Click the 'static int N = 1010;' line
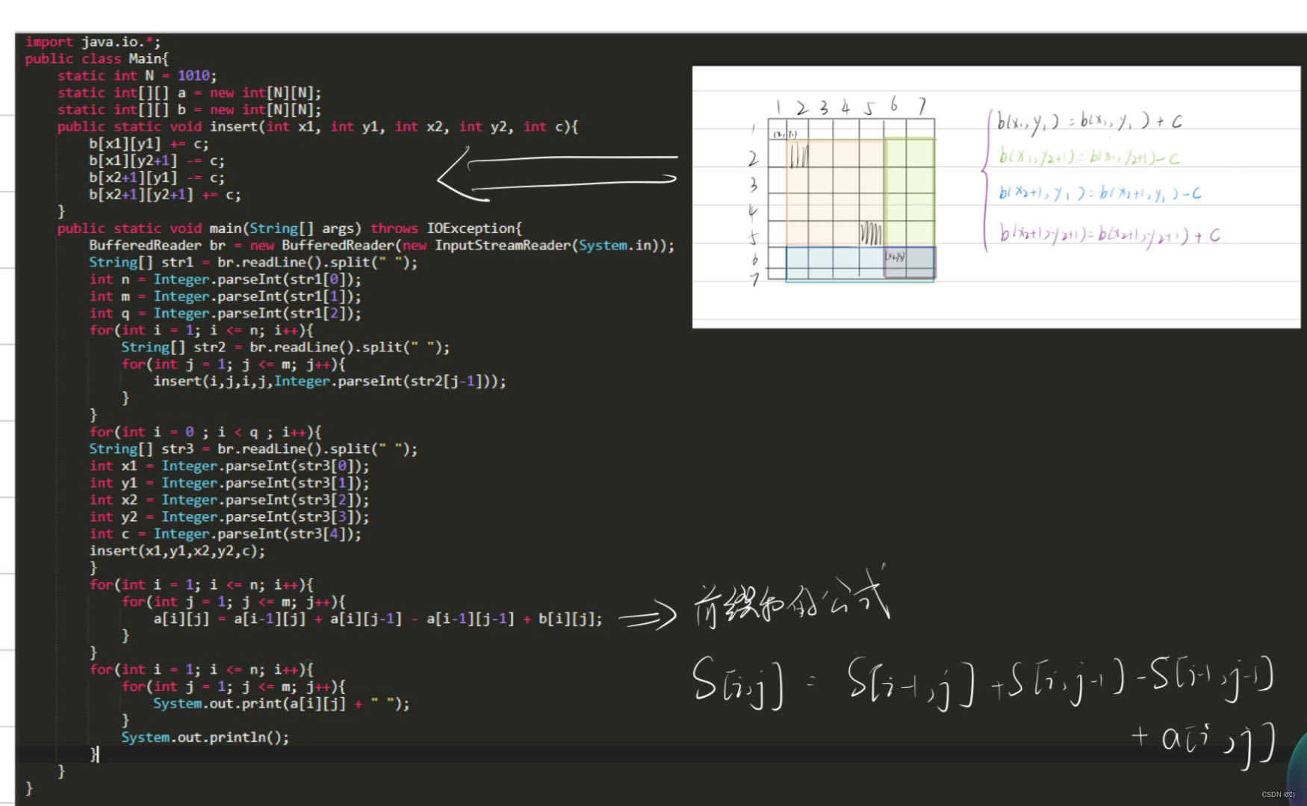The height and width of the screenshot is (806, 1307). [x=137, y=75]
